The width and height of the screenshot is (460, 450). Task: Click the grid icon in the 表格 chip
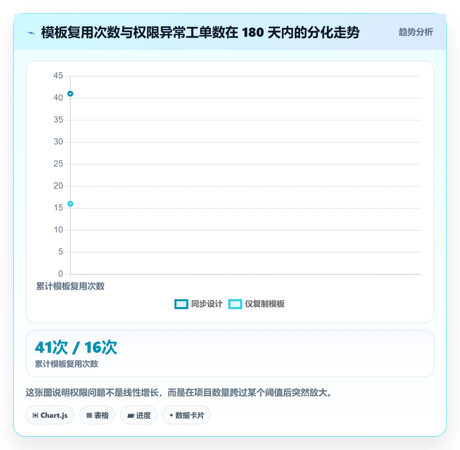(x=89, y=416)
